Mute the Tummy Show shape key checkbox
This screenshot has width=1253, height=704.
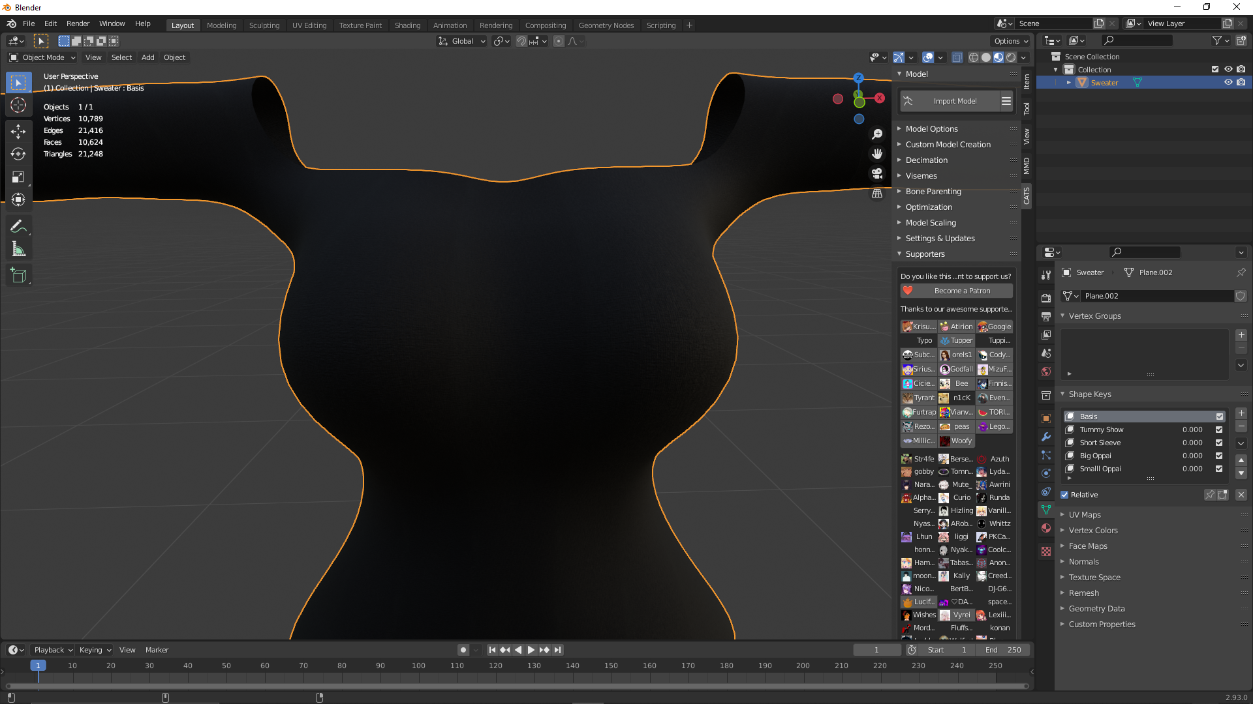click(x=1219, y=430)
